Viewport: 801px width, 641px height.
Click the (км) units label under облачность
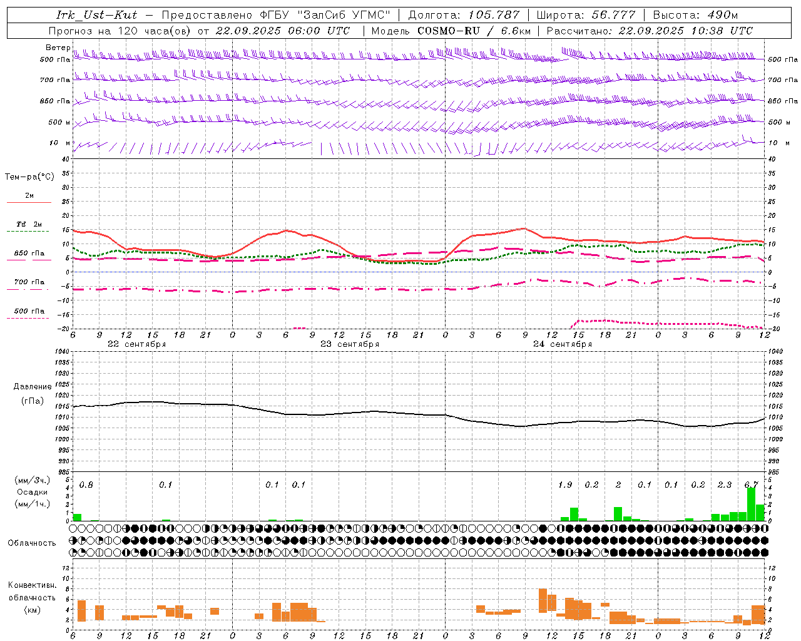(x=33, y=610)
